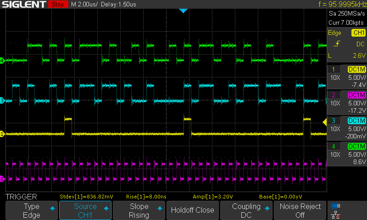Toggle channel 1 DC1M coupling badge
Screen dimensions: 367x220
click(356, 69)
